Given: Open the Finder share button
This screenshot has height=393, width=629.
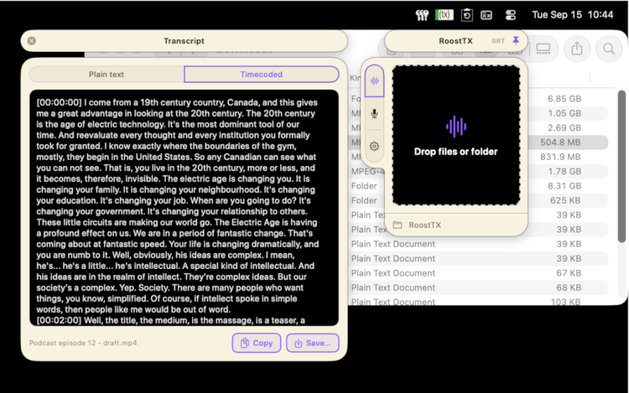Looking at the screenshot, I should pyautogui.click(x=576, y=49).
